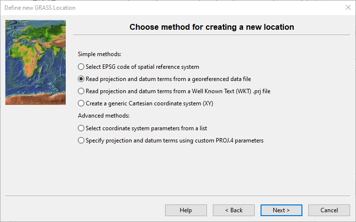
Task: Click the 'Choose method for creating' heading
Action: click(x=211, y=27)
